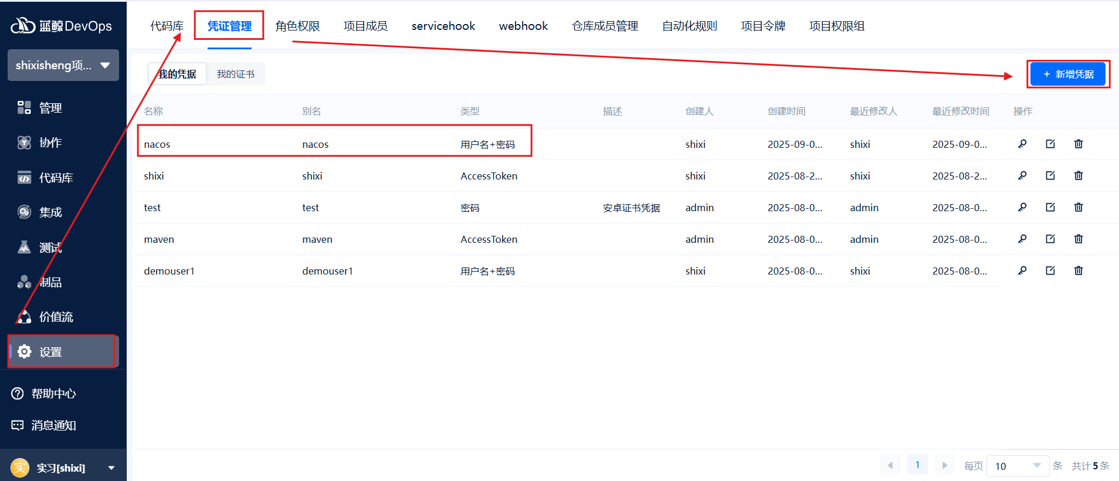Click the edit icon in the maven row
Viewport: 1119px width, 481px height.
[1050, 239]
